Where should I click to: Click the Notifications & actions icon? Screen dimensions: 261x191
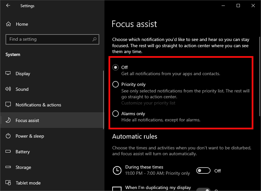point(8,105)
